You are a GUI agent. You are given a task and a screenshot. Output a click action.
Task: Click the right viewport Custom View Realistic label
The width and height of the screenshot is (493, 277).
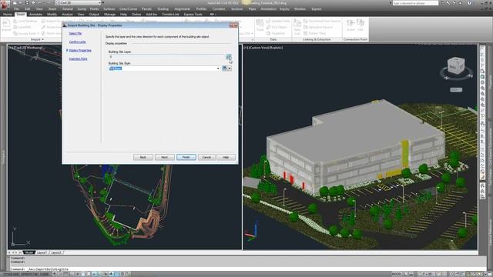263,48
